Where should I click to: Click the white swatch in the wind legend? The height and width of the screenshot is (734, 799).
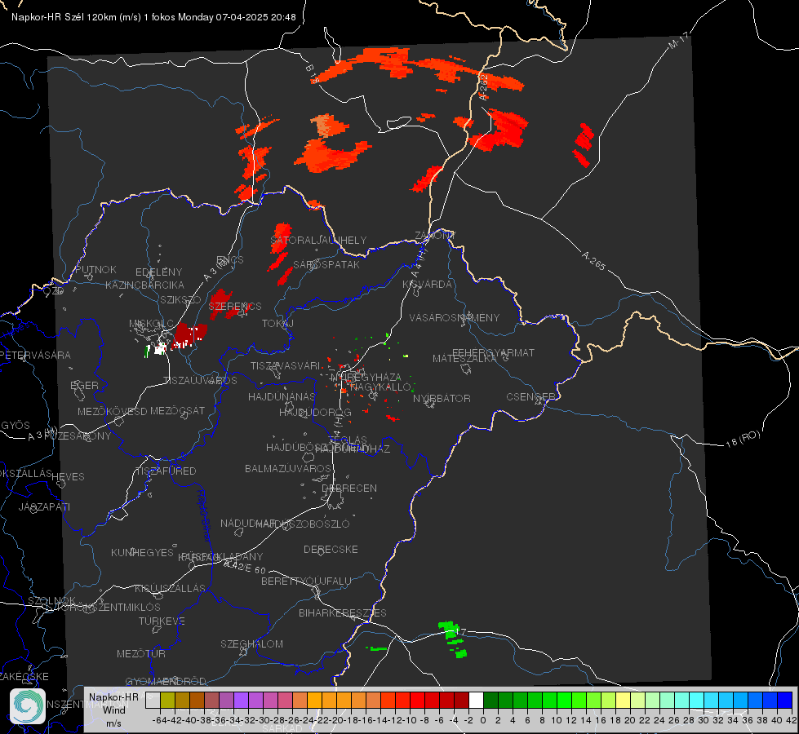coord(476,700)
